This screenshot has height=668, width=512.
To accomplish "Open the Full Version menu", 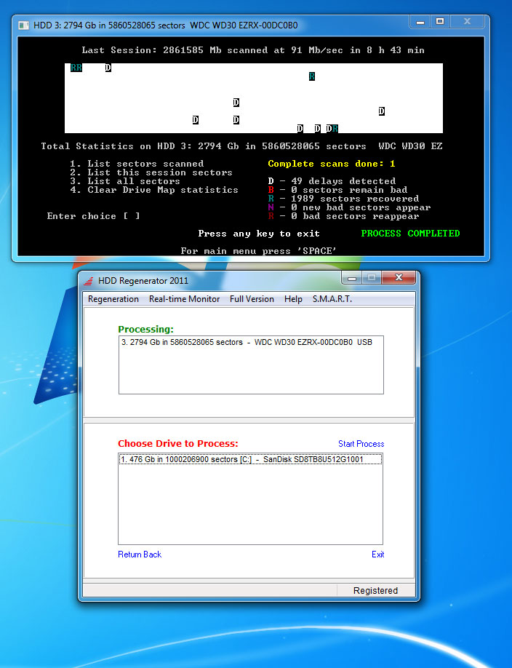I will coord(252,299).
